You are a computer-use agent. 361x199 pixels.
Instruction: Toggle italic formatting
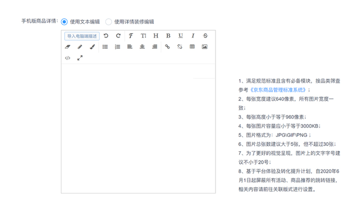coord(193,36)
